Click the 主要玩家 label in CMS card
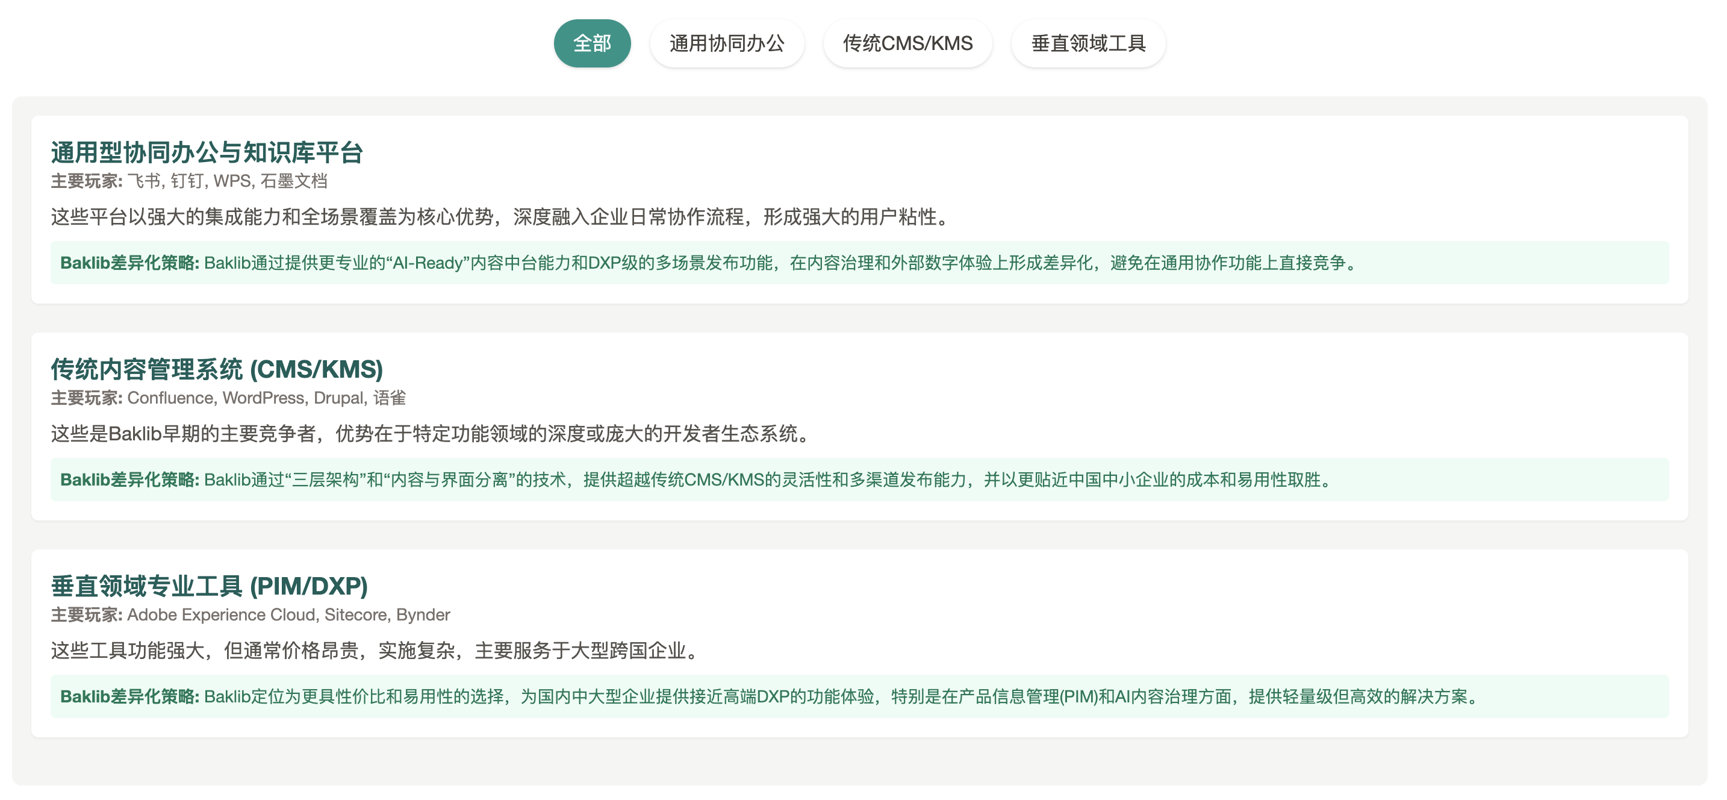1727x800 pixels. tap(87, 398)
